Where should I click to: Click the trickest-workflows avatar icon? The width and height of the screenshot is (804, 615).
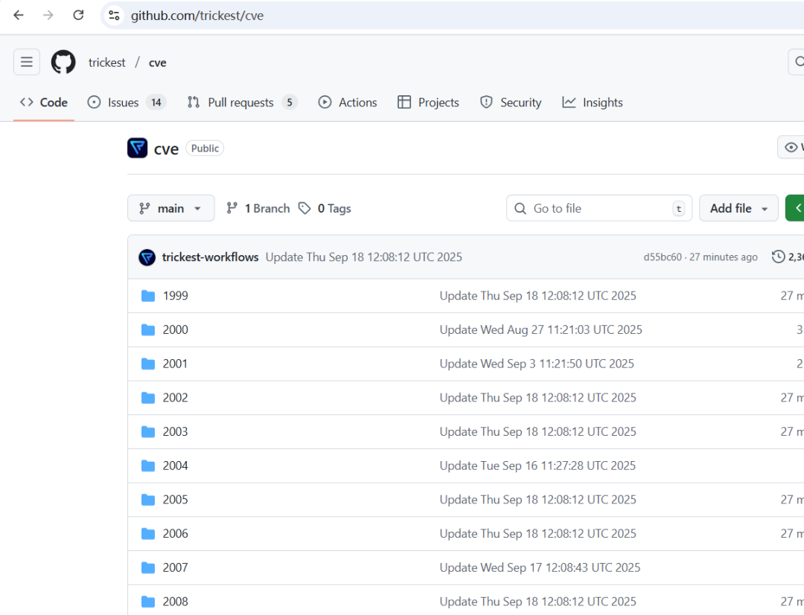(x=147, y=257)
